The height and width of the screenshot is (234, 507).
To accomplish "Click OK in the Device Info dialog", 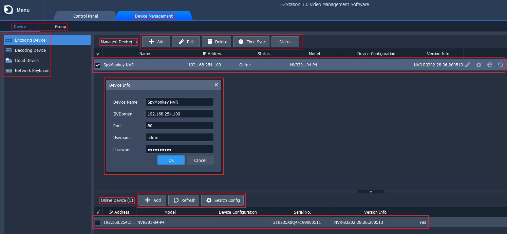I will (x=171, y=160).
